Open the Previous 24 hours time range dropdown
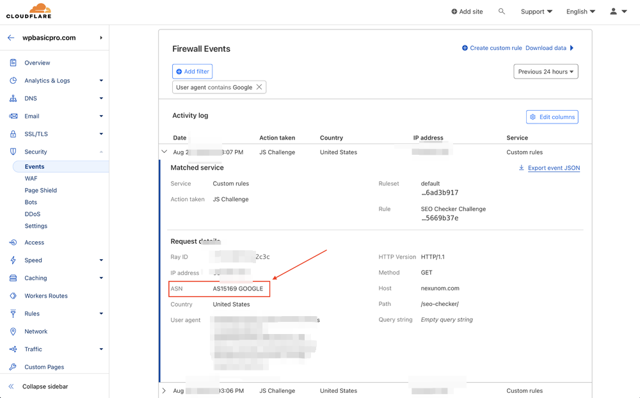640x398 pixels. pos(546,72)
